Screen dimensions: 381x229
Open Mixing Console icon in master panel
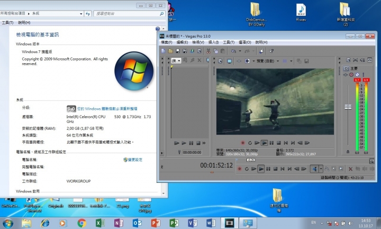pos(369,60)
